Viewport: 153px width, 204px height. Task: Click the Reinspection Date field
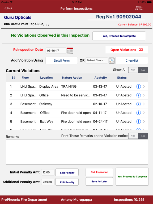click(x=56, y=51)
